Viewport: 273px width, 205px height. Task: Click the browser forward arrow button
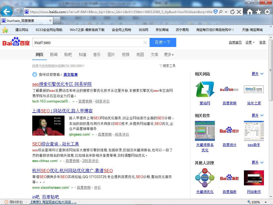pos(18,12)
